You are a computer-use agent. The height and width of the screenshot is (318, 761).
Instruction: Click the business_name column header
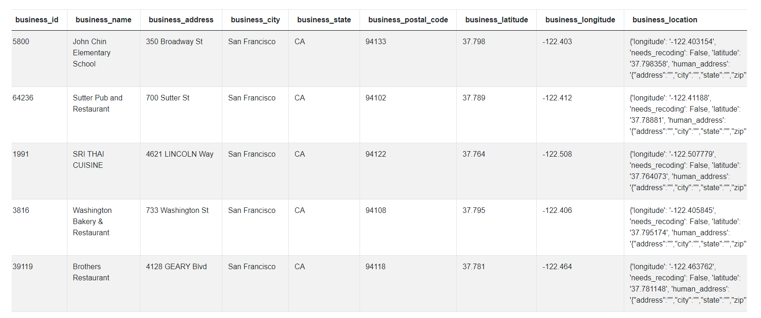103,20
